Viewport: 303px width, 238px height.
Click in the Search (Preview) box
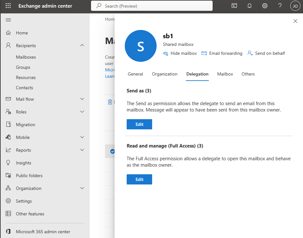(152, 6)
